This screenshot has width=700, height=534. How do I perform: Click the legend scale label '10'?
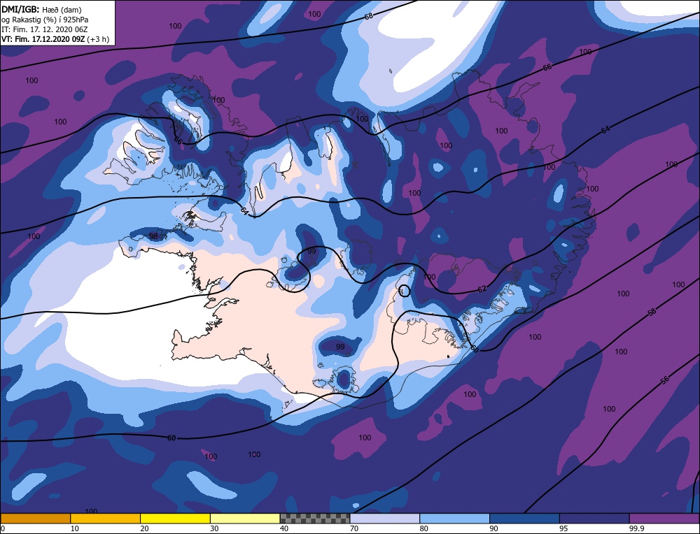[75, 528]
